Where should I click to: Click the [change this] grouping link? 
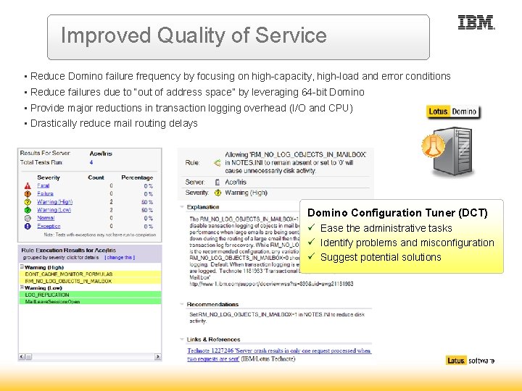pyautogui.click(x=120, y=257)
